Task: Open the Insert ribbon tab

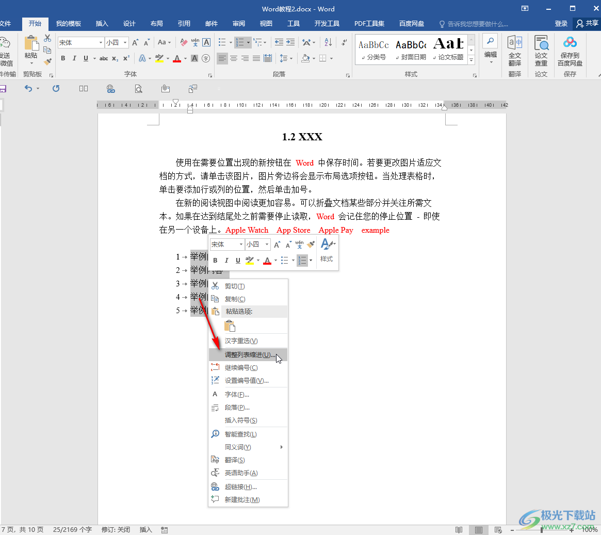Action: [x=102, y=24]
